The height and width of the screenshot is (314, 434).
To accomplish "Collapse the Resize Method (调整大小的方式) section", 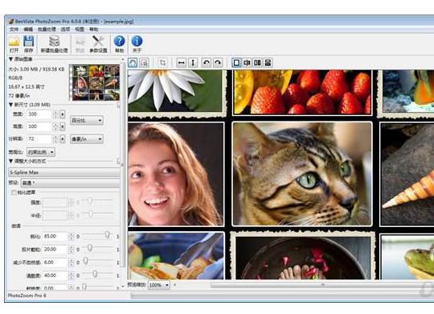I will (10, 161).
